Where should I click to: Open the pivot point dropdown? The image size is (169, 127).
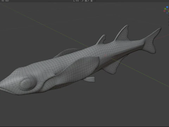pyautogui.click(x=83, y=1)
